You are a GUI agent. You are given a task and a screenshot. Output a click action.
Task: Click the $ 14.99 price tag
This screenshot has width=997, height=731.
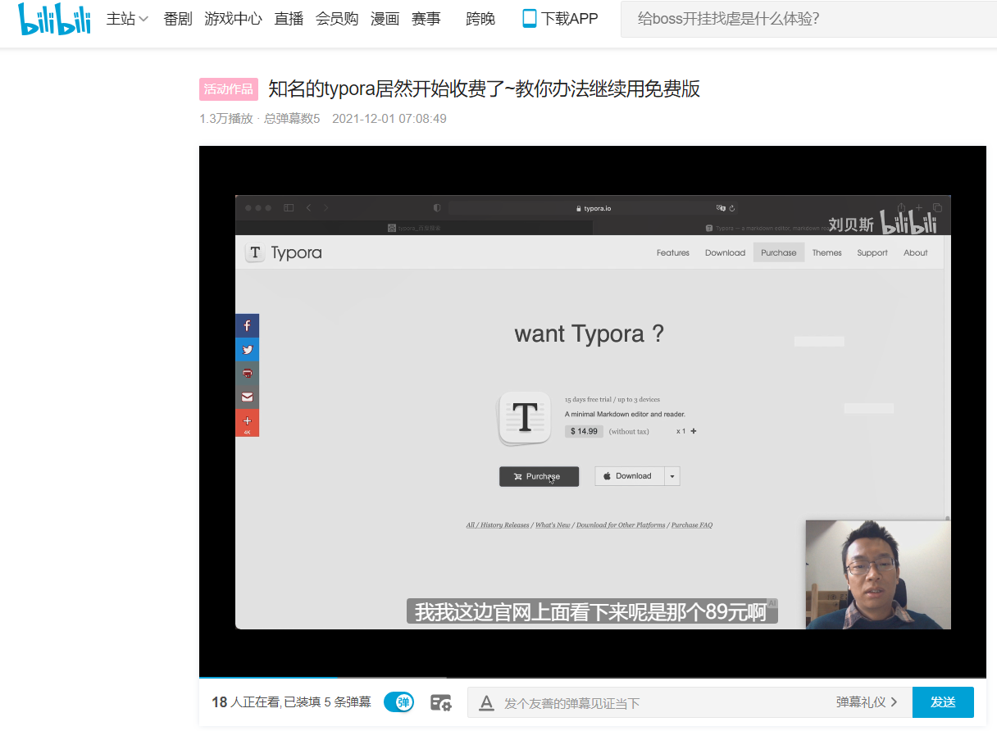584,431
